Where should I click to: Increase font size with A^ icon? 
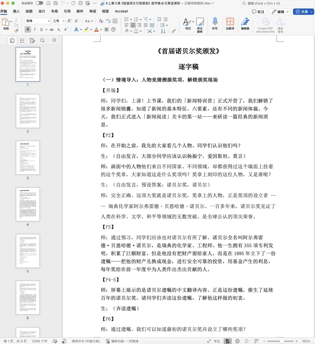[x=69, y=21]
